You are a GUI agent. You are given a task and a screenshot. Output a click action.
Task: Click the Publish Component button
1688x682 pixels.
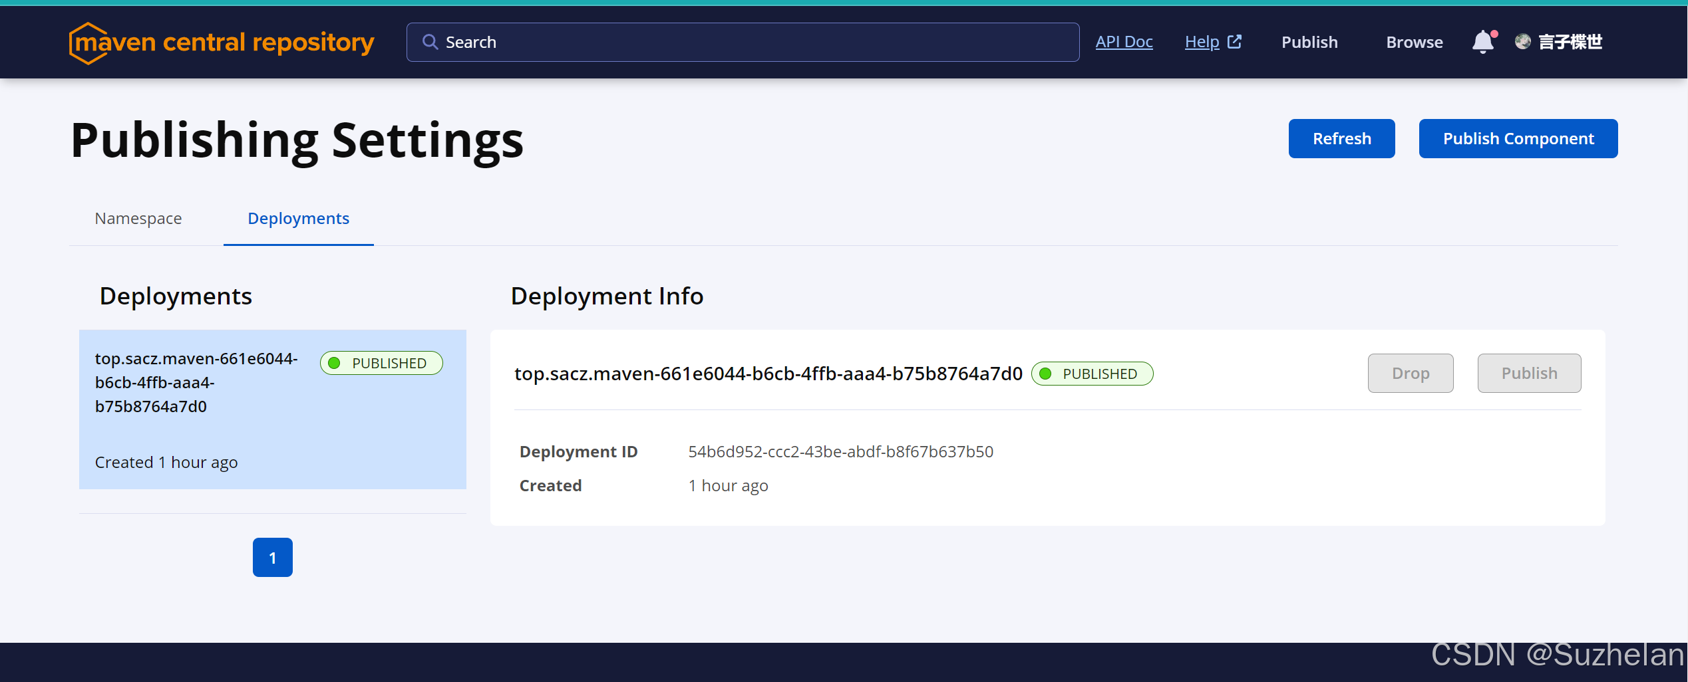1518,138
